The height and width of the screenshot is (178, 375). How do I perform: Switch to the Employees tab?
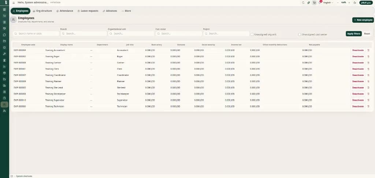click(x=21, y=11)
